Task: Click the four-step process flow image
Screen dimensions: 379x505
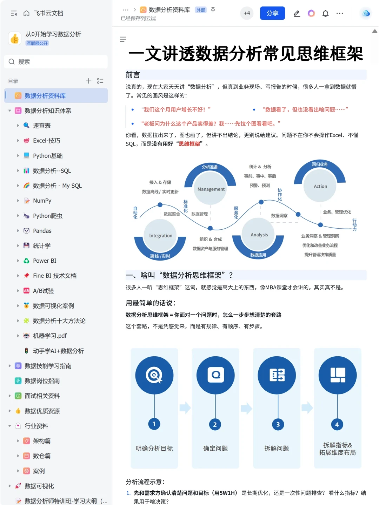Action: pos(246,408)
